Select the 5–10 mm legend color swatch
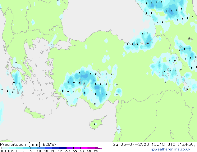Image resolution: width=197 pixels, height=152 pixels. [x=34, y=148]
